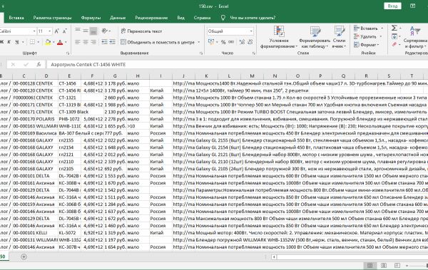Open the 'Справка' help tab
Image resolution: width=428 pixels, height=270 pixels.
point(202,18)
